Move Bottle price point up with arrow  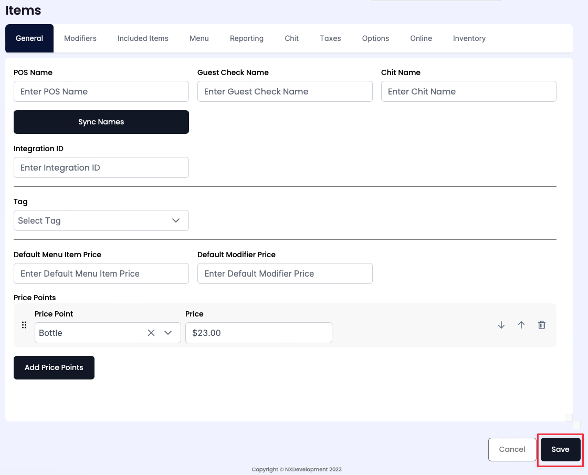click(521, 325)
